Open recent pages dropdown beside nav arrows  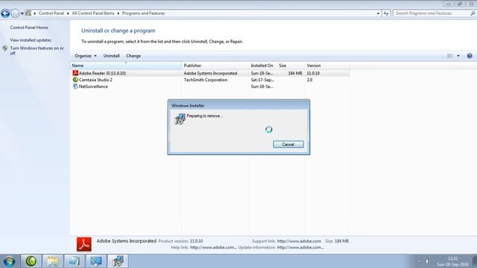[x=22, y=13]
